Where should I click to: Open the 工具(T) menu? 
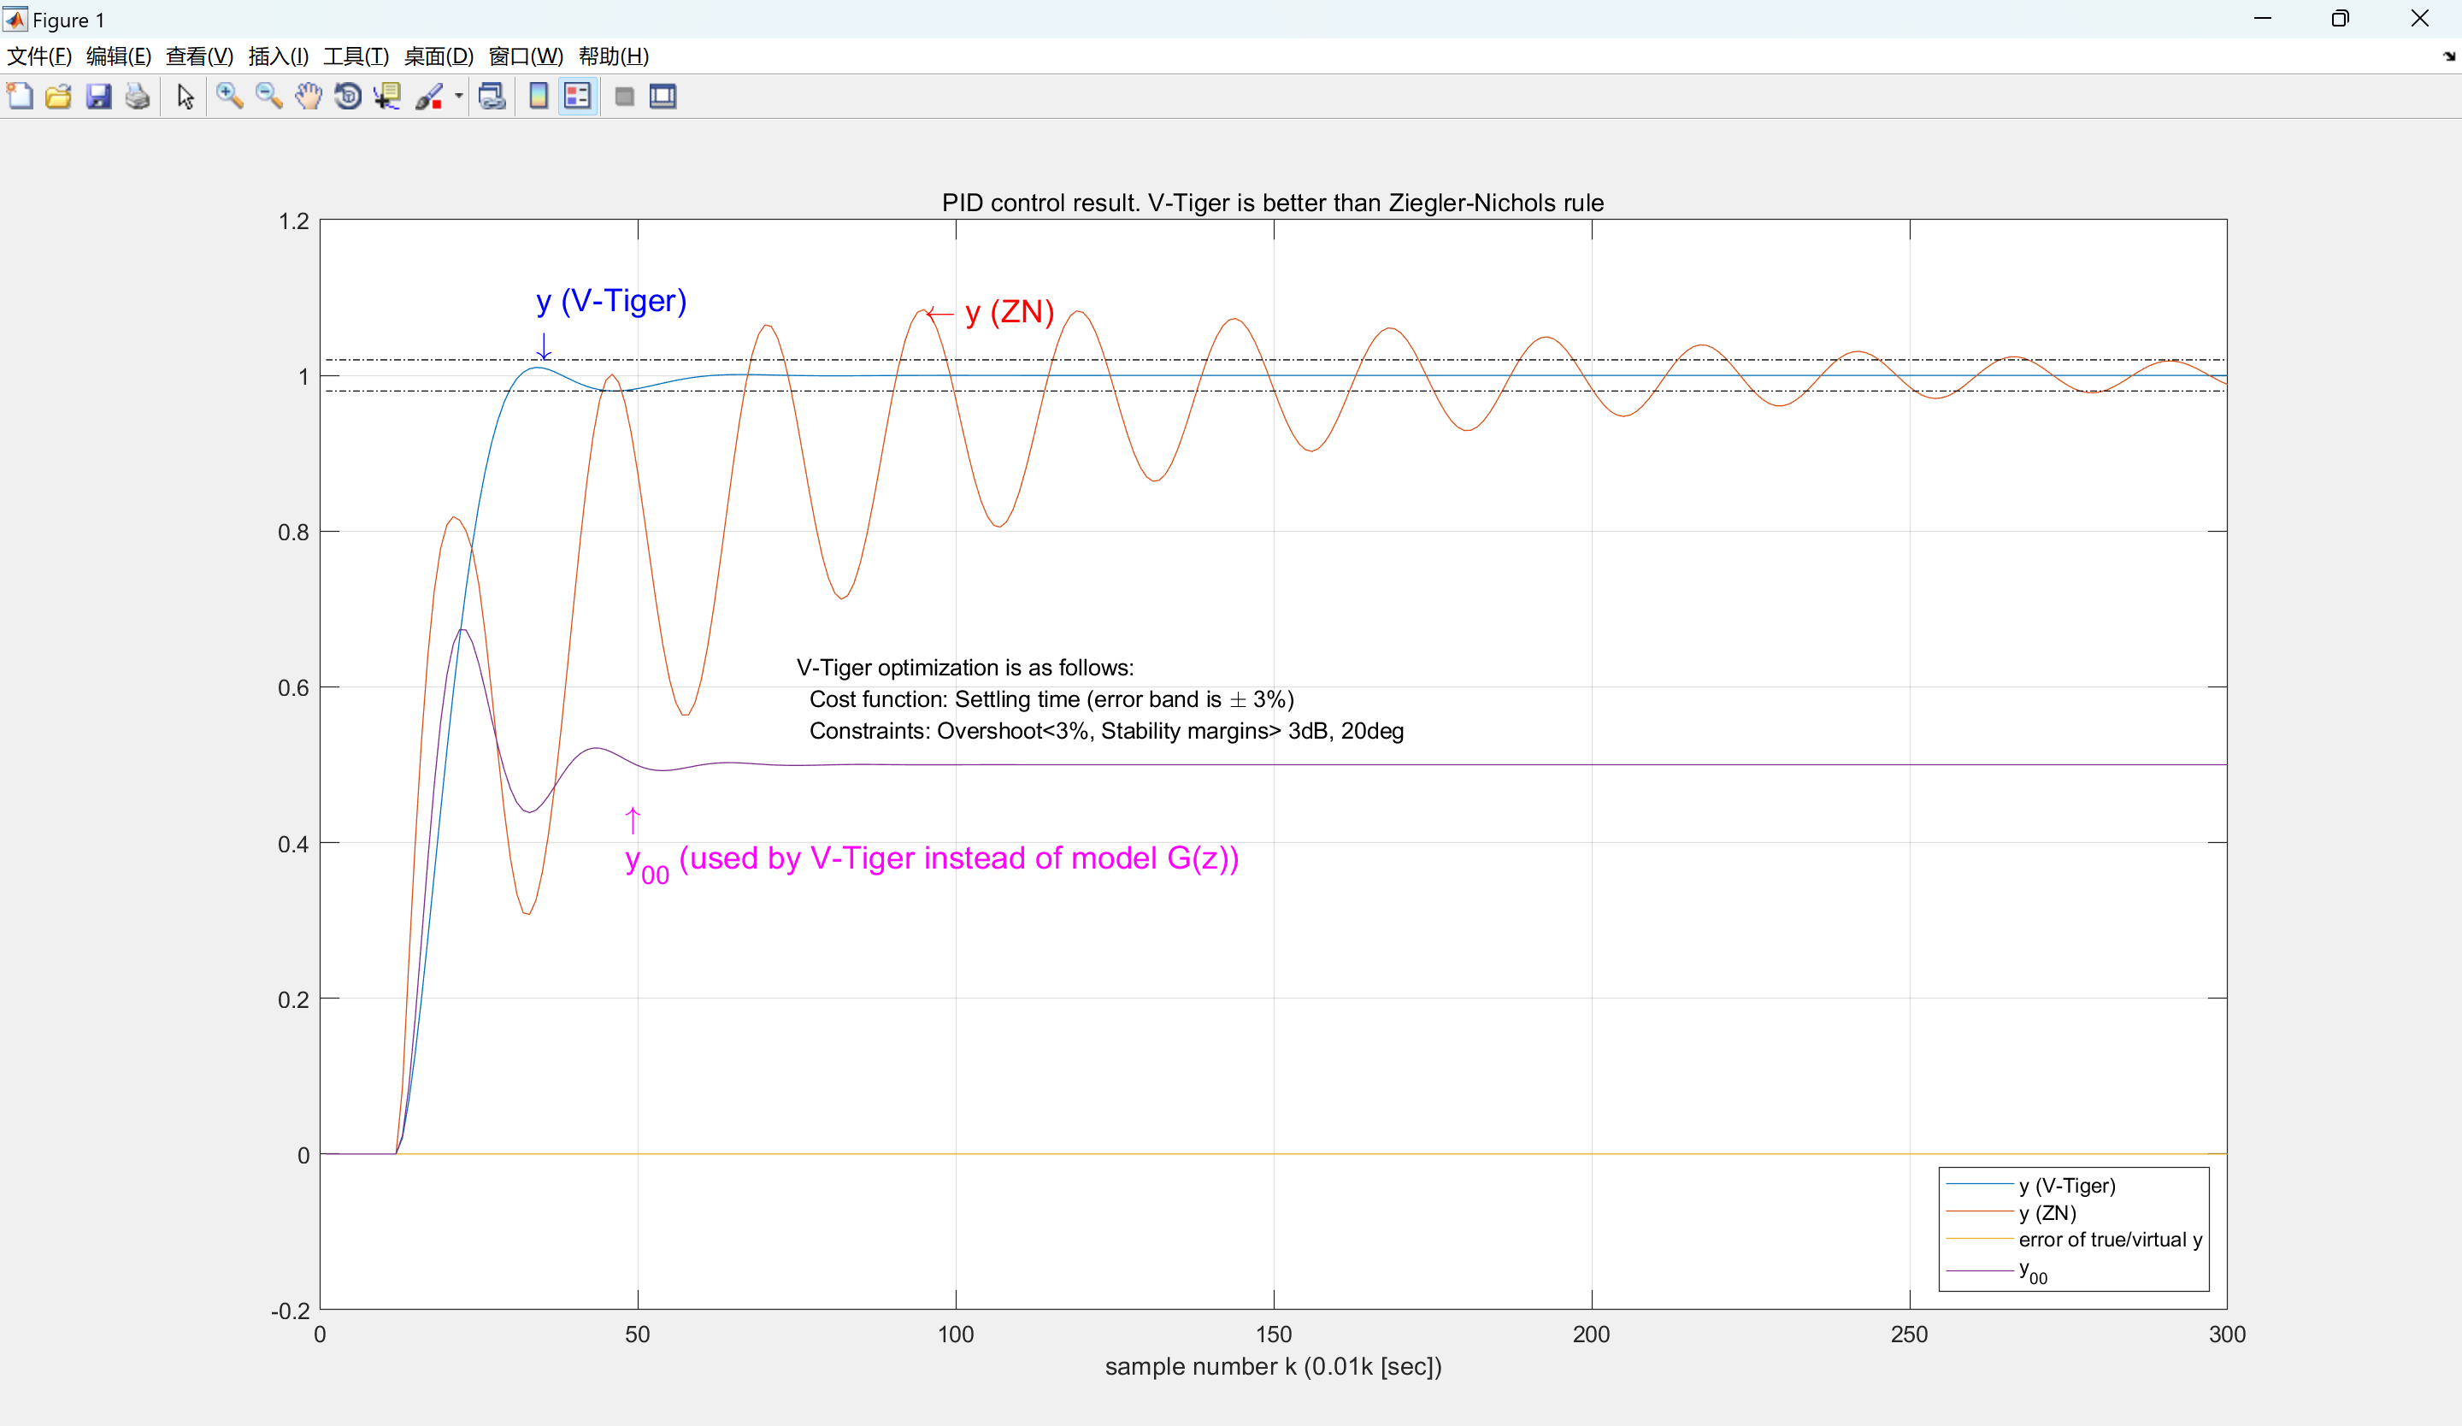[356, 56]
